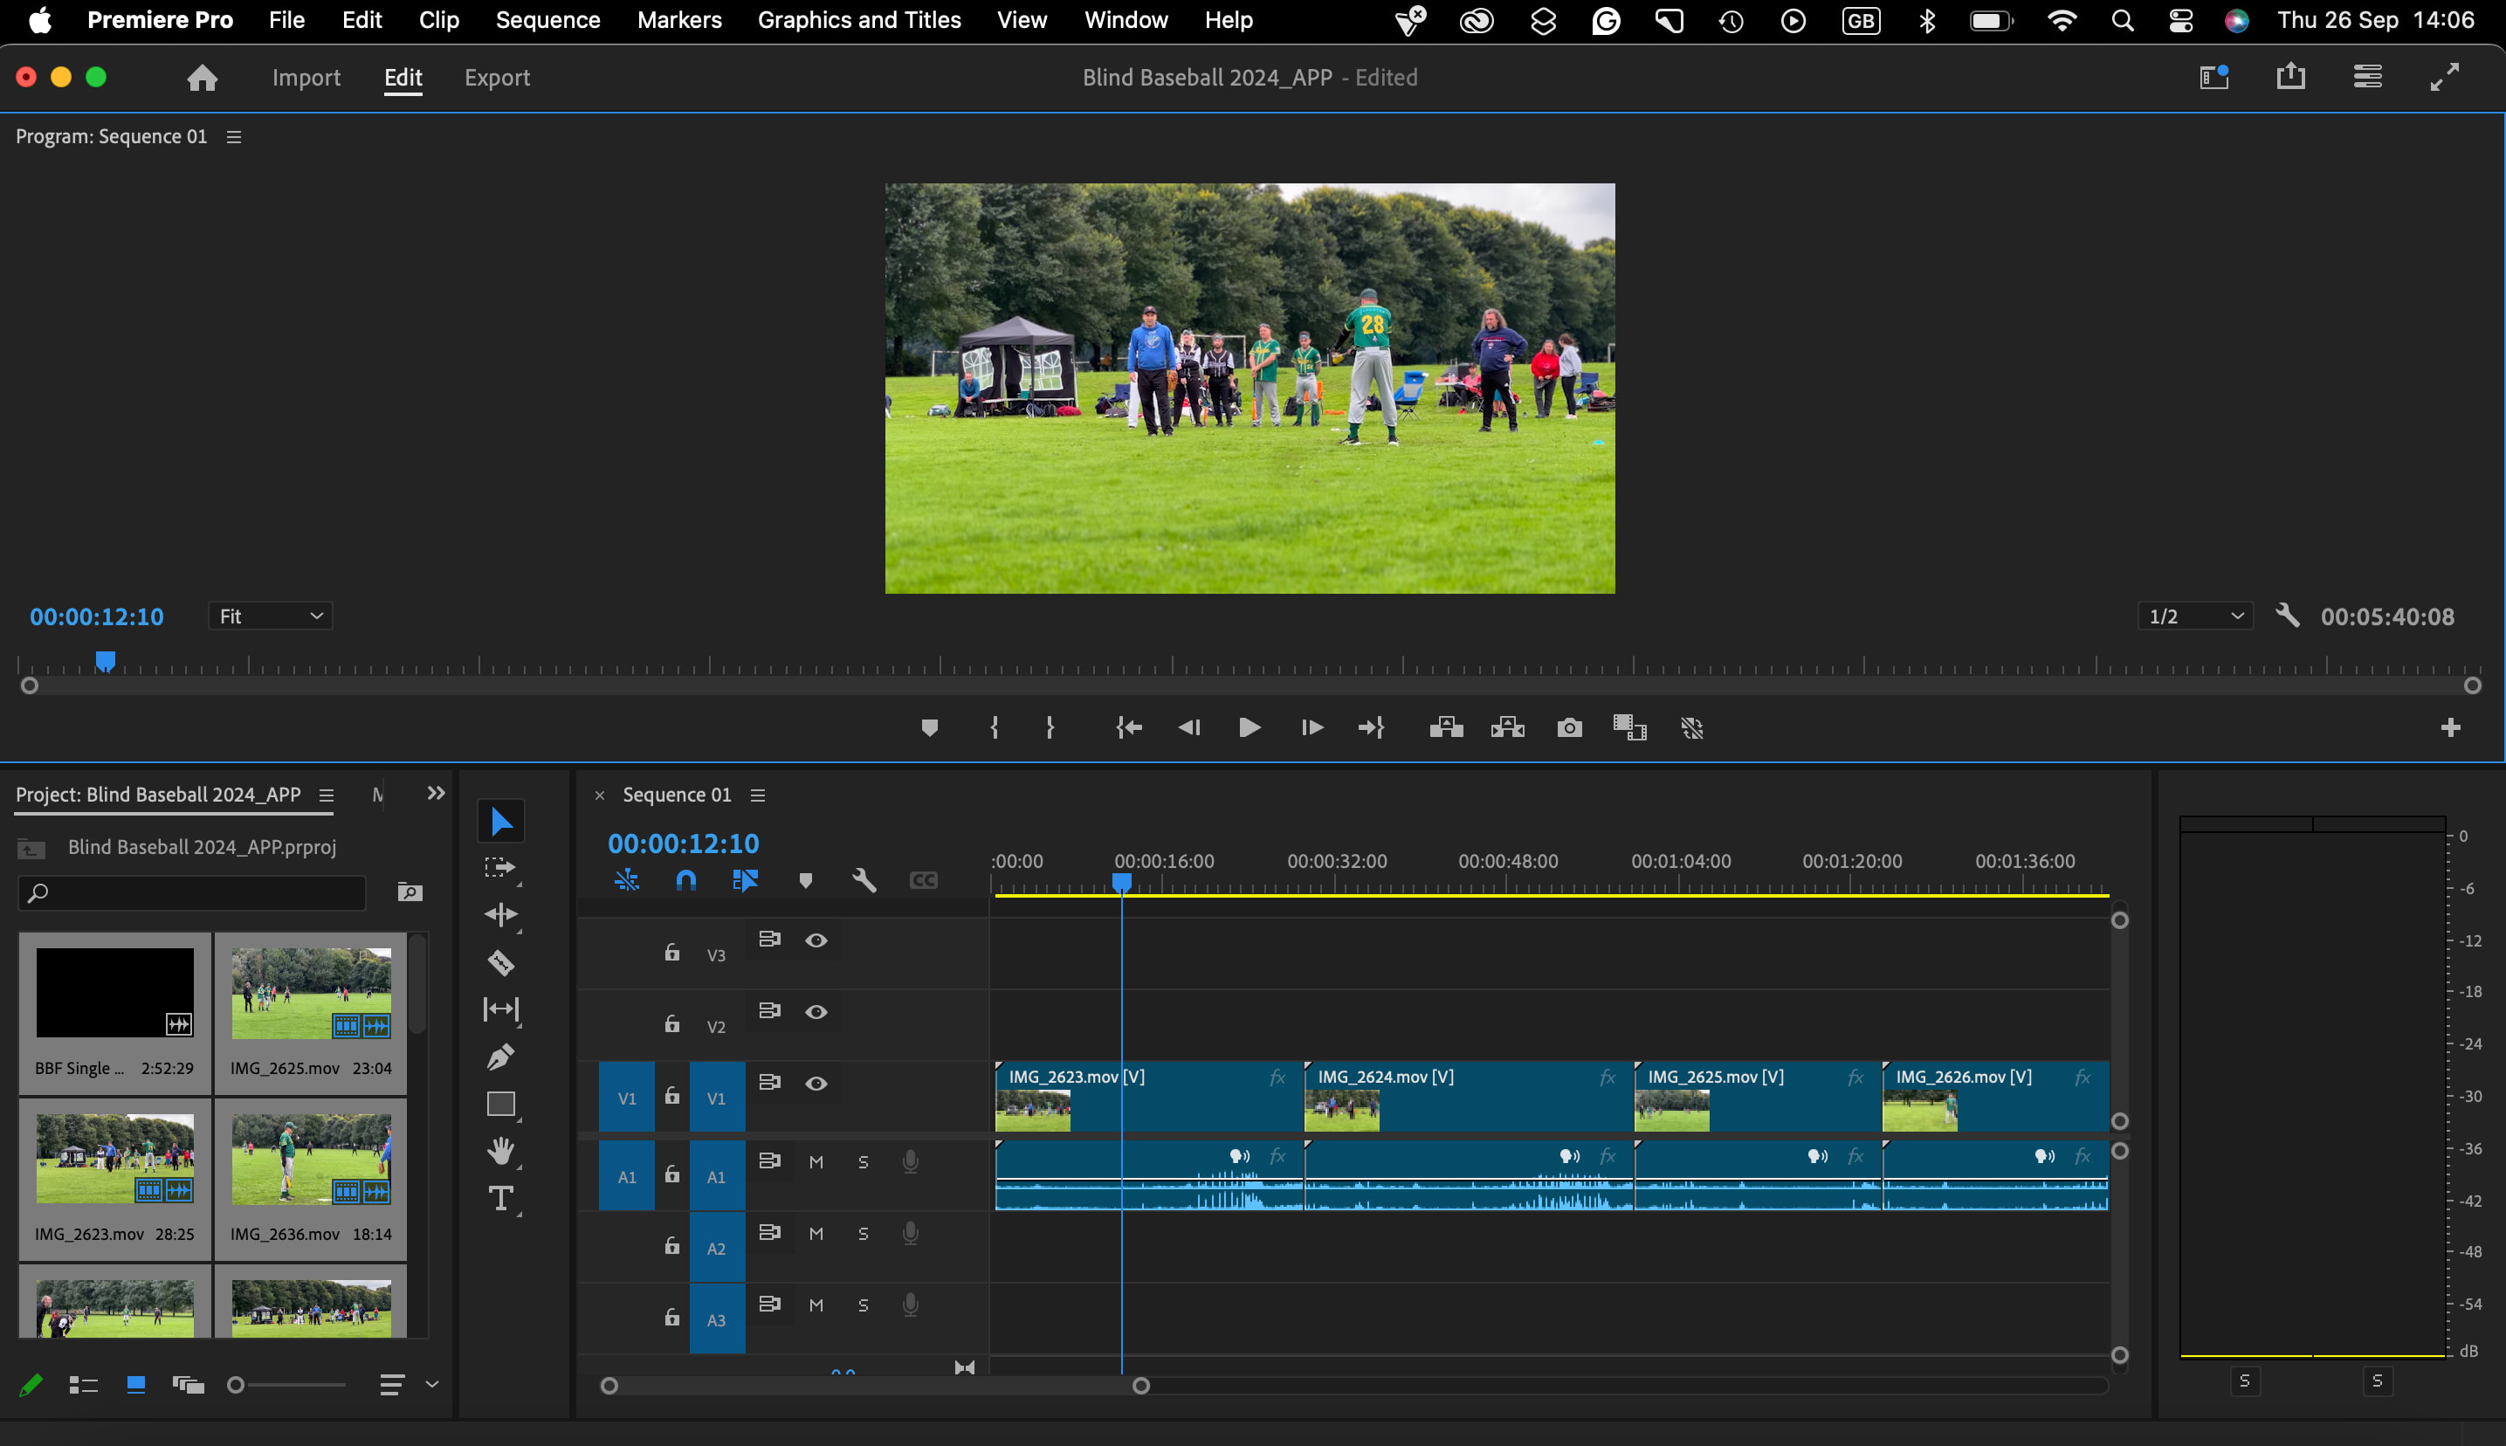Viewport: 2506px width, 1446px height.
Task: Export frame with camera icon
Action: coord(1569,728)
